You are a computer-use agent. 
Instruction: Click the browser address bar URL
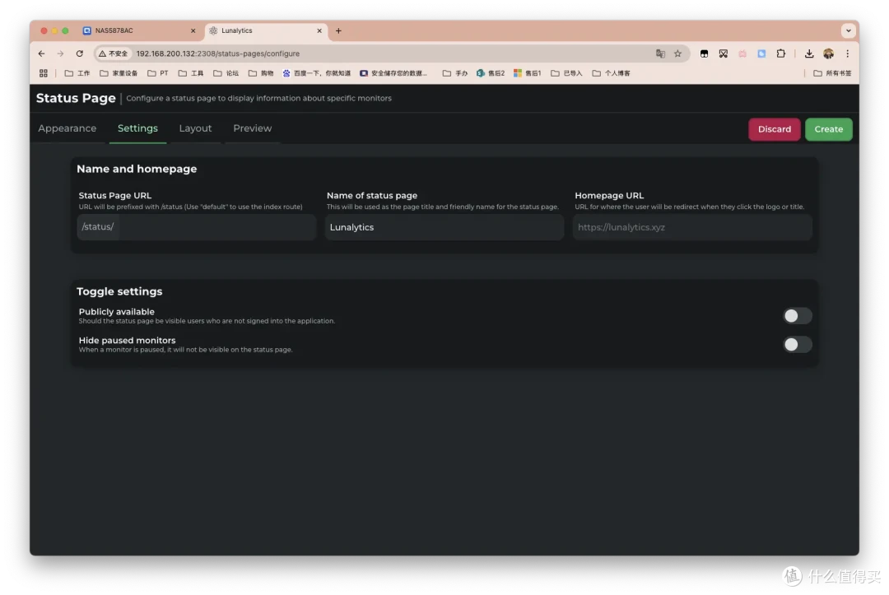(x=217, y=53)
